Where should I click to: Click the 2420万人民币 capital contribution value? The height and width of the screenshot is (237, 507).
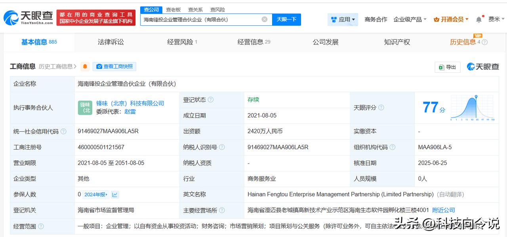pyautogui.click(x=265, y=131)
